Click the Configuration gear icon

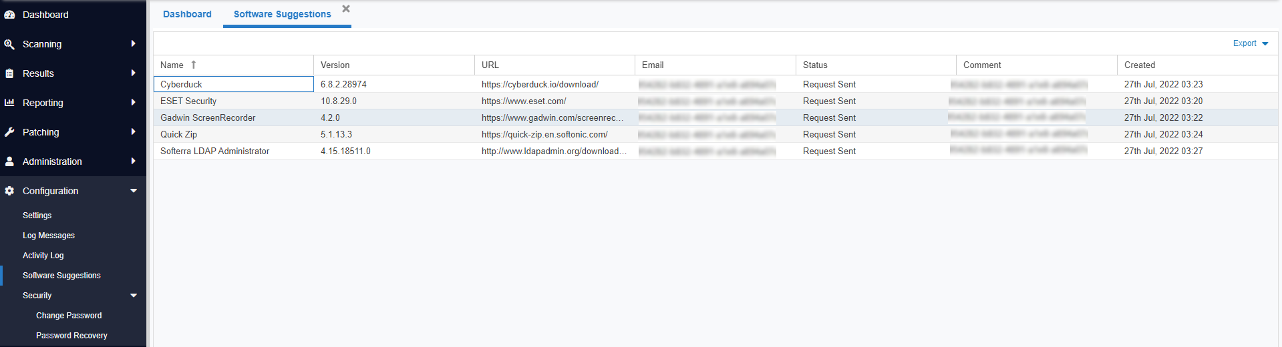pos(9,191)
